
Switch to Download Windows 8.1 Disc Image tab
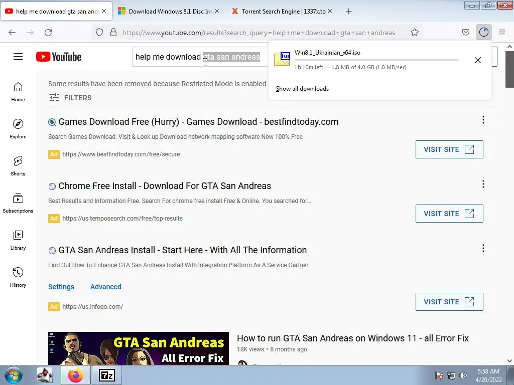(x=168, y=12)
